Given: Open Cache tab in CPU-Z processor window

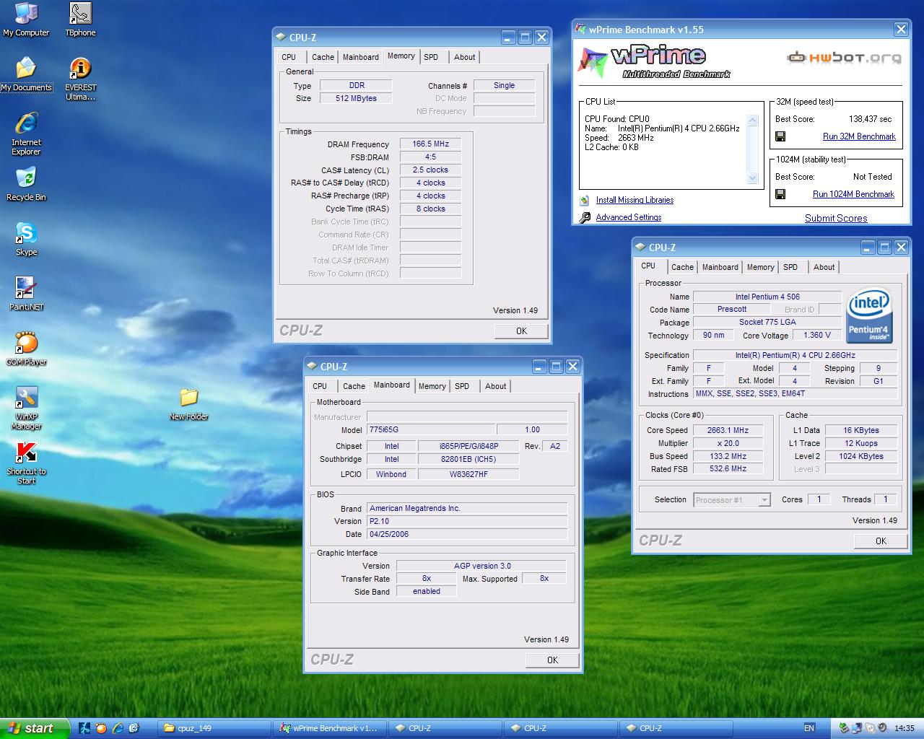Looking at the screenshot, I should [682, 267].
